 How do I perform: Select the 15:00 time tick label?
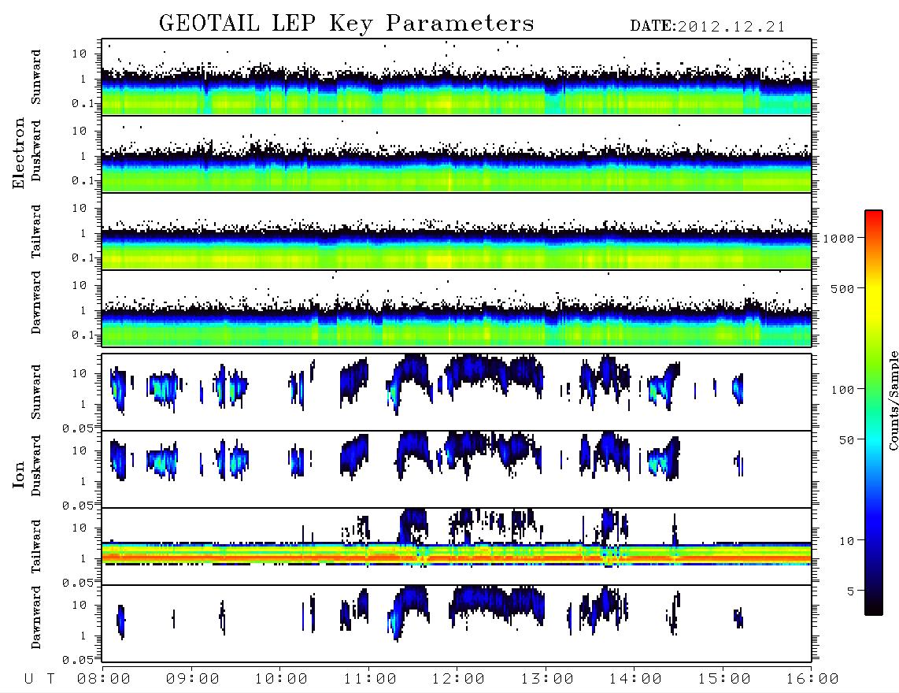click(x=724, y=679)
